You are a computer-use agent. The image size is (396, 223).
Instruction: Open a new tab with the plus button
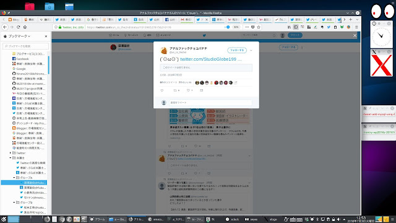pos(351,19)
